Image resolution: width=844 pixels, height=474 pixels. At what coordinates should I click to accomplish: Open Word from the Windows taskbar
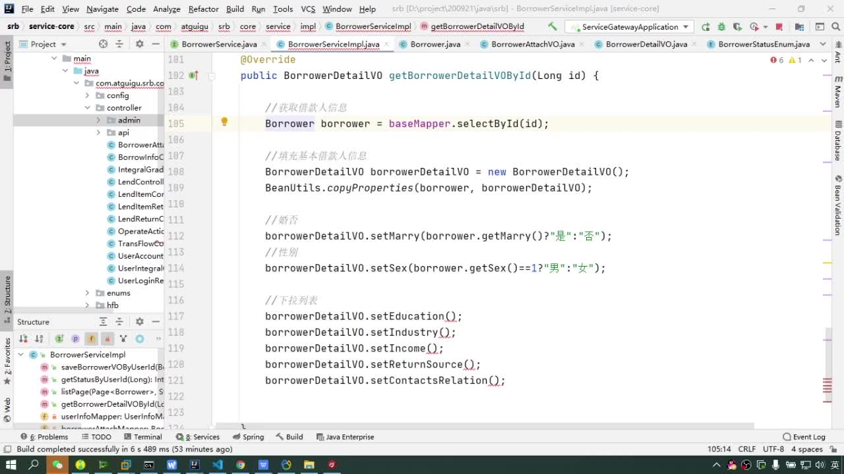click(x=171, y=465)
